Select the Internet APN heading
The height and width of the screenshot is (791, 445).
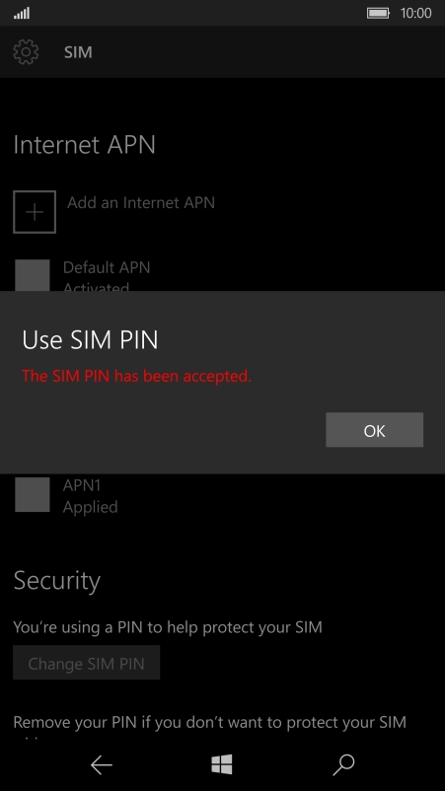84,145
